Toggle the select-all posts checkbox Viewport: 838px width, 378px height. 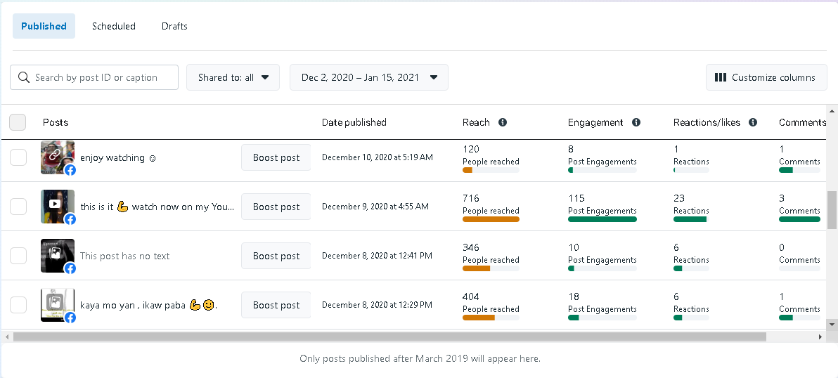tap(18, 122)
